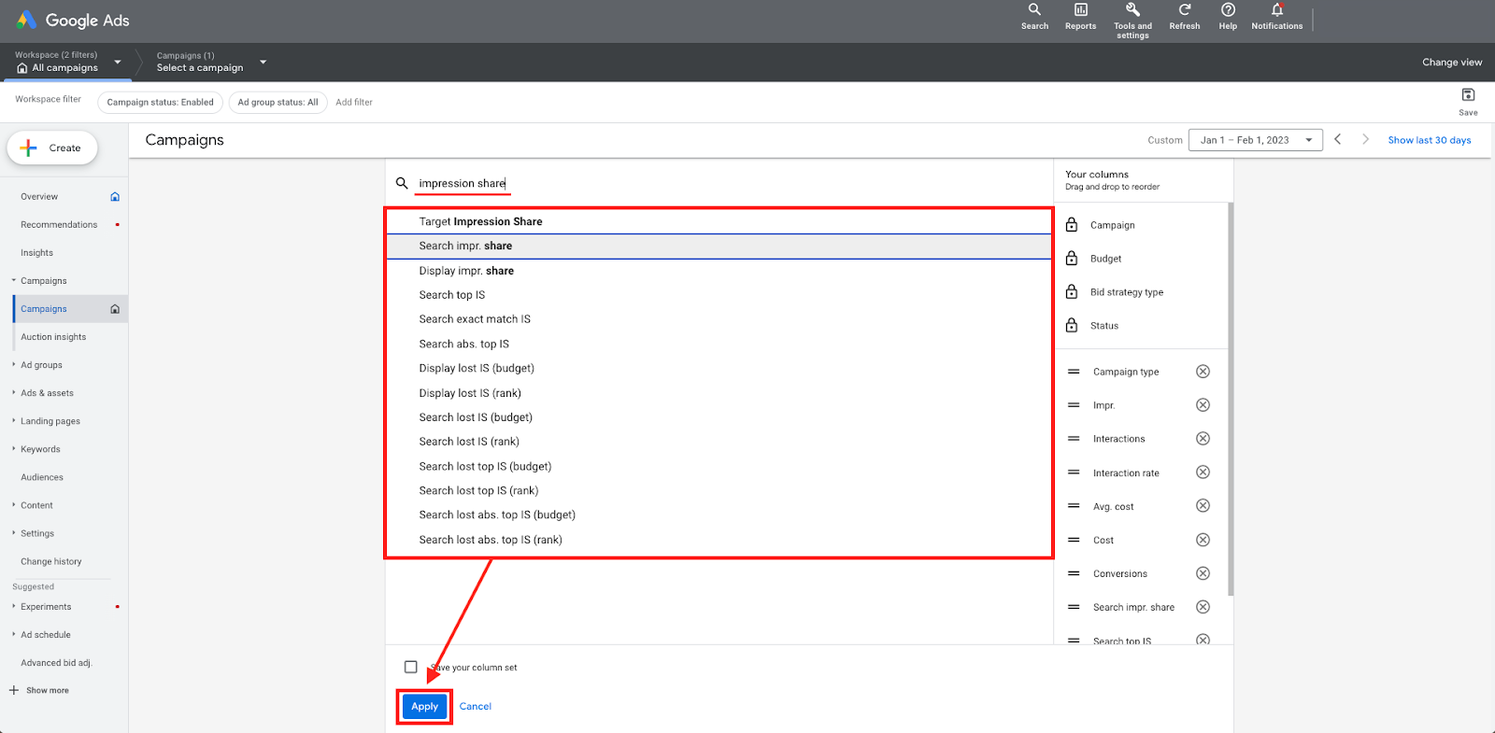Screen dimensions: 1495x733
Task: Remove Impr. column
Action: (1203, 405)
